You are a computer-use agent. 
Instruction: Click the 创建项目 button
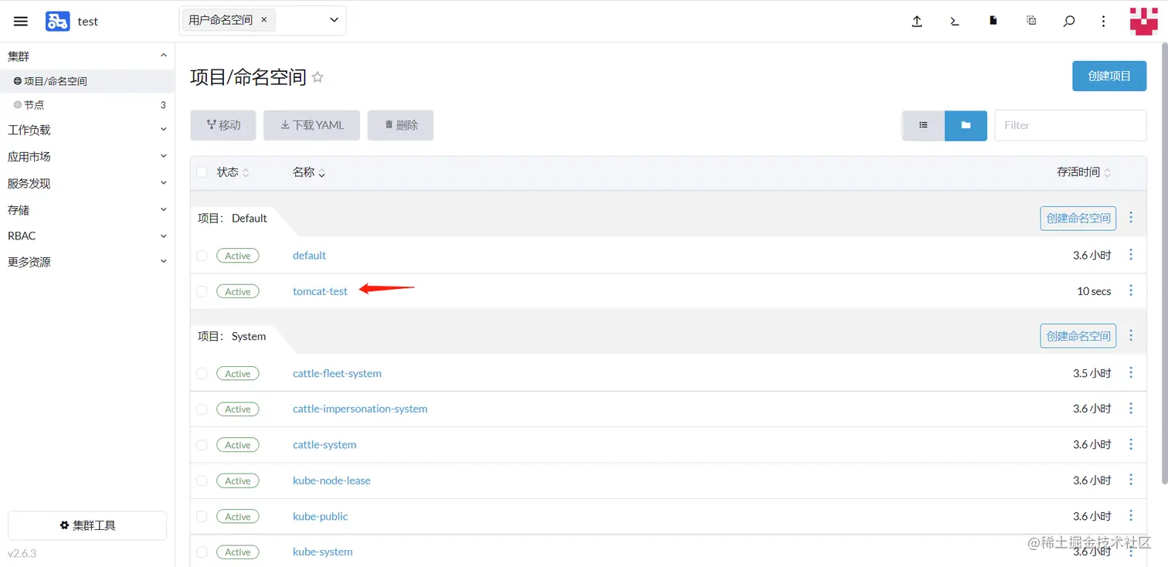click(x=1109, y=76)
